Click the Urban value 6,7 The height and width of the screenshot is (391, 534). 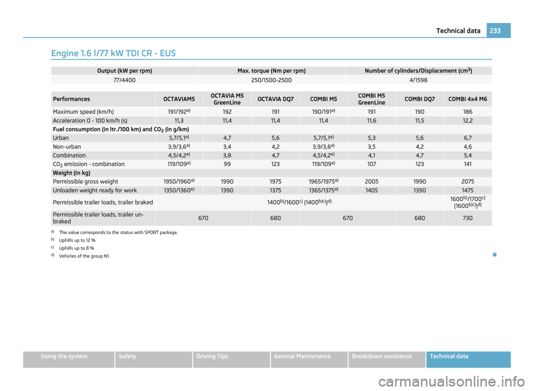468,138
